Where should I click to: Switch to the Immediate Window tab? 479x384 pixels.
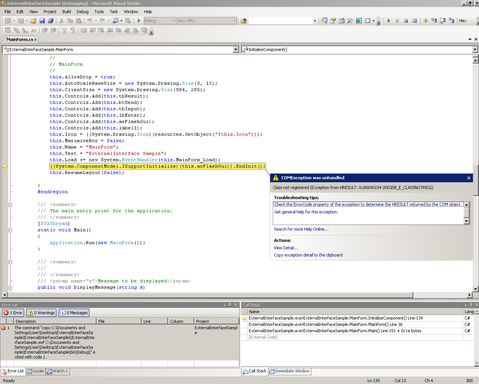289,371
